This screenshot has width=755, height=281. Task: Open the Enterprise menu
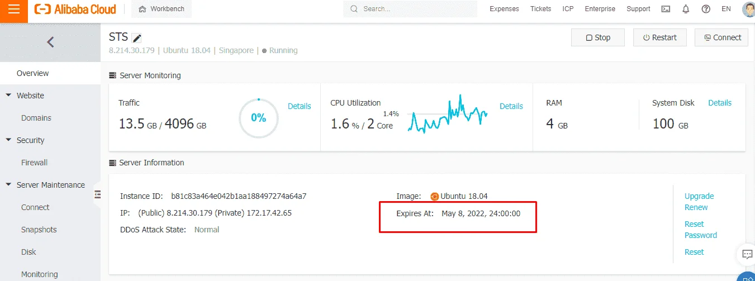click(x=600, y=9)
